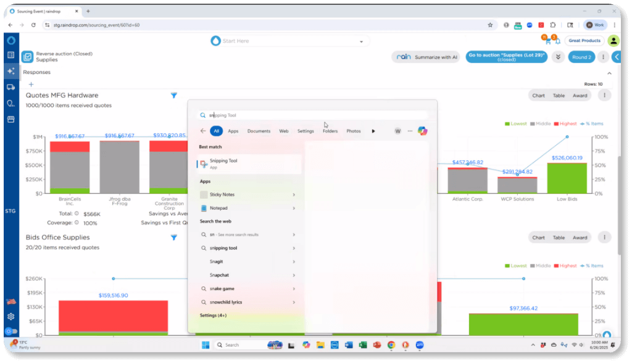Click the plus icon under Responses
632x364 pixels.
pyautogui.click(x=31, y=85)
